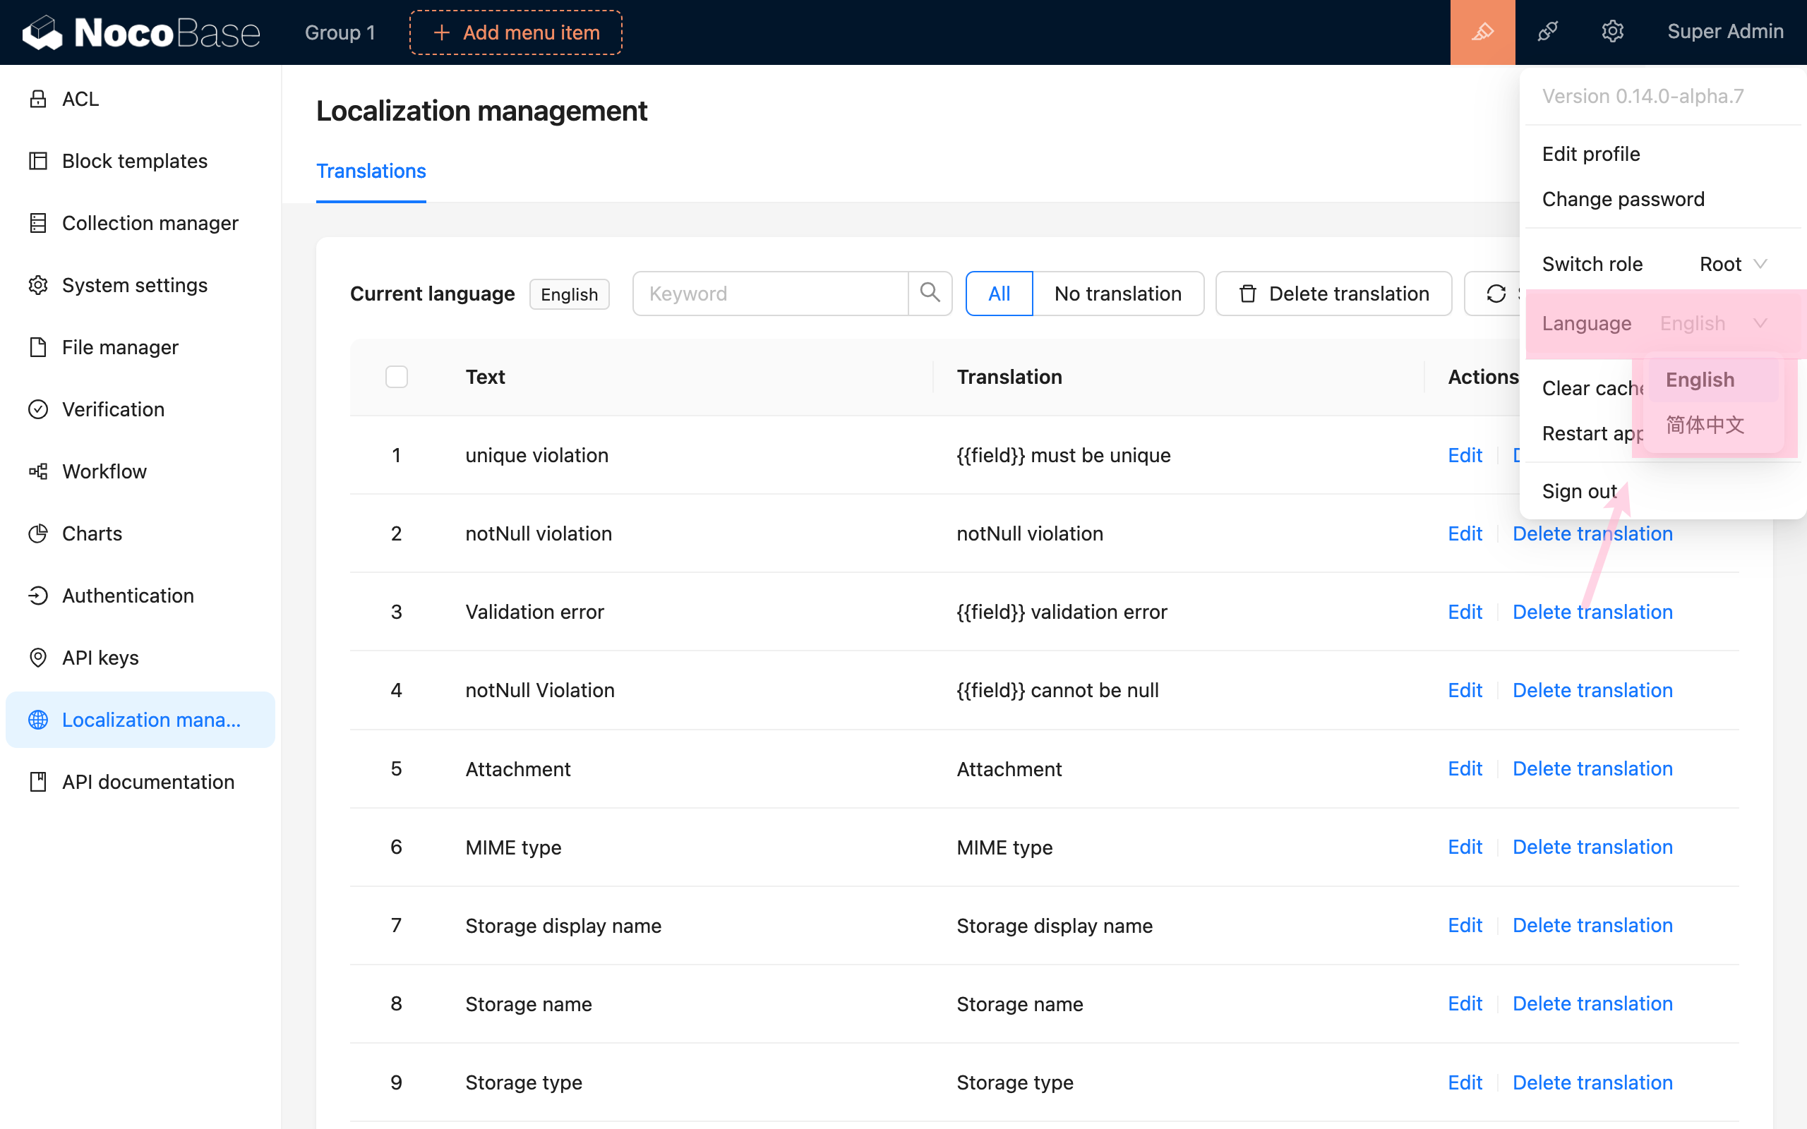
Task: Open Workflow from the sidebar
Action: [104, 471]
